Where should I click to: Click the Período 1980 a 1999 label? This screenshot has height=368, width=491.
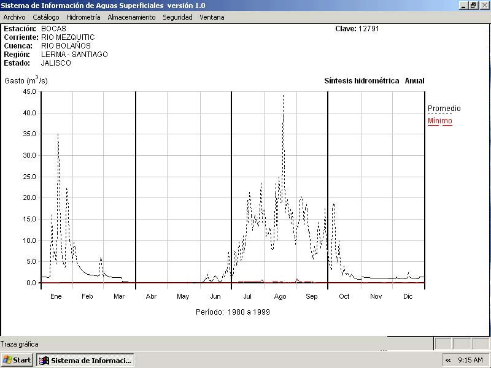(x=233, y=312)
